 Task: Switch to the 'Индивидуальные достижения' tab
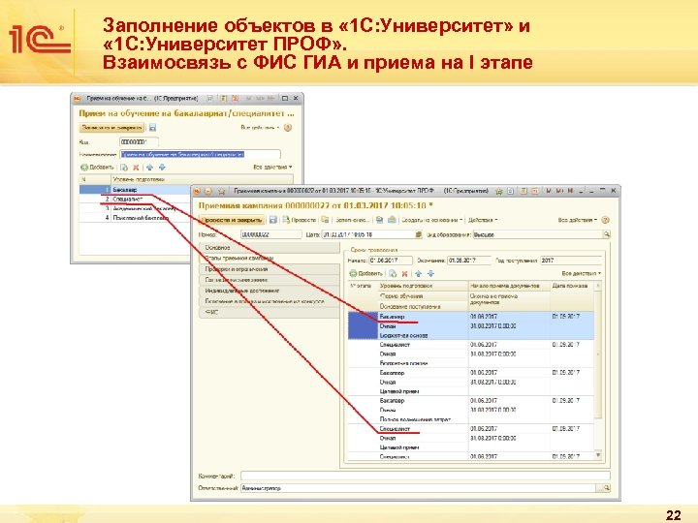click(270, 291)
